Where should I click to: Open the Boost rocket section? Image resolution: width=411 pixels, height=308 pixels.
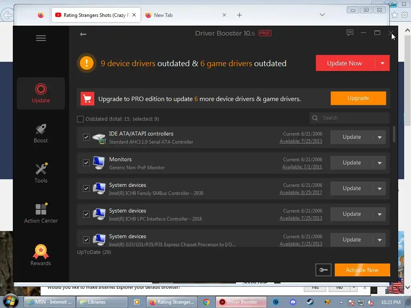(x=41, y=134)
